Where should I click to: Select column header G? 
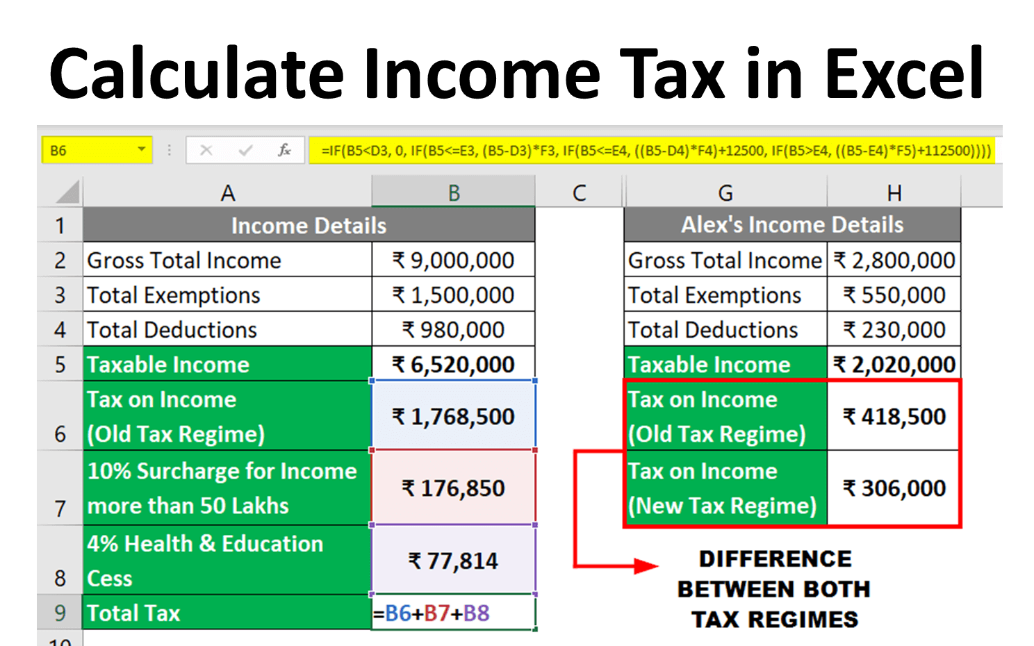(725, 192)
